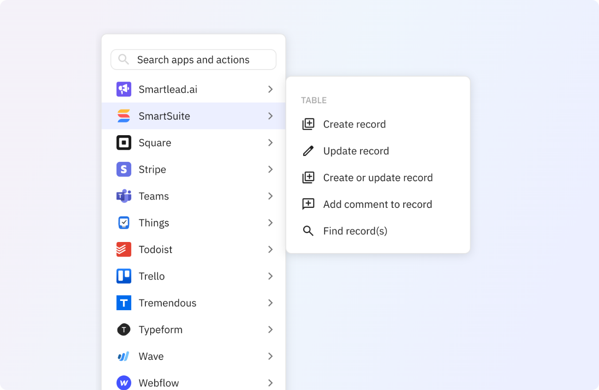This screenshot has width=599, height=390.
Task: Click the Update record pencil icon
Action: tap(308, 151)
